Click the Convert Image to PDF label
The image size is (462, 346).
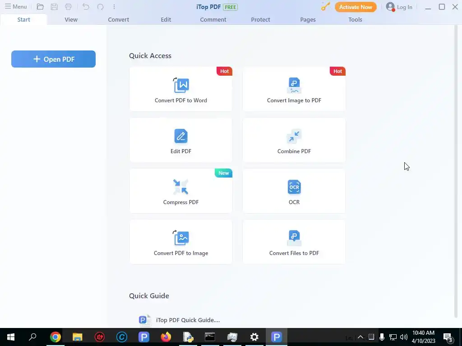pos(294,100)
